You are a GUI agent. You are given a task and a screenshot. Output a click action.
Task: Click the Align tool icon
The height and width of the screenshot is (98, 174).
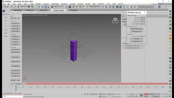click(x=106, y=7)
